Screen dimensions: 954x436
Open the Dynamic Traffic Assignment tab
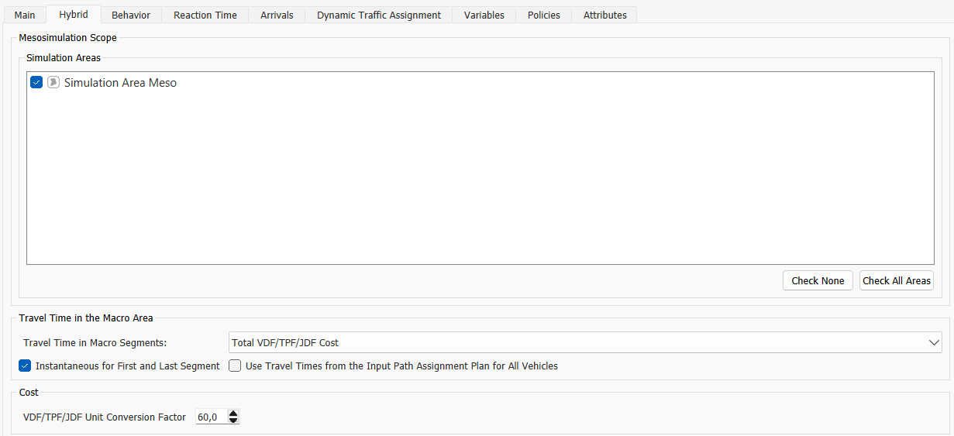pos(379,15)
